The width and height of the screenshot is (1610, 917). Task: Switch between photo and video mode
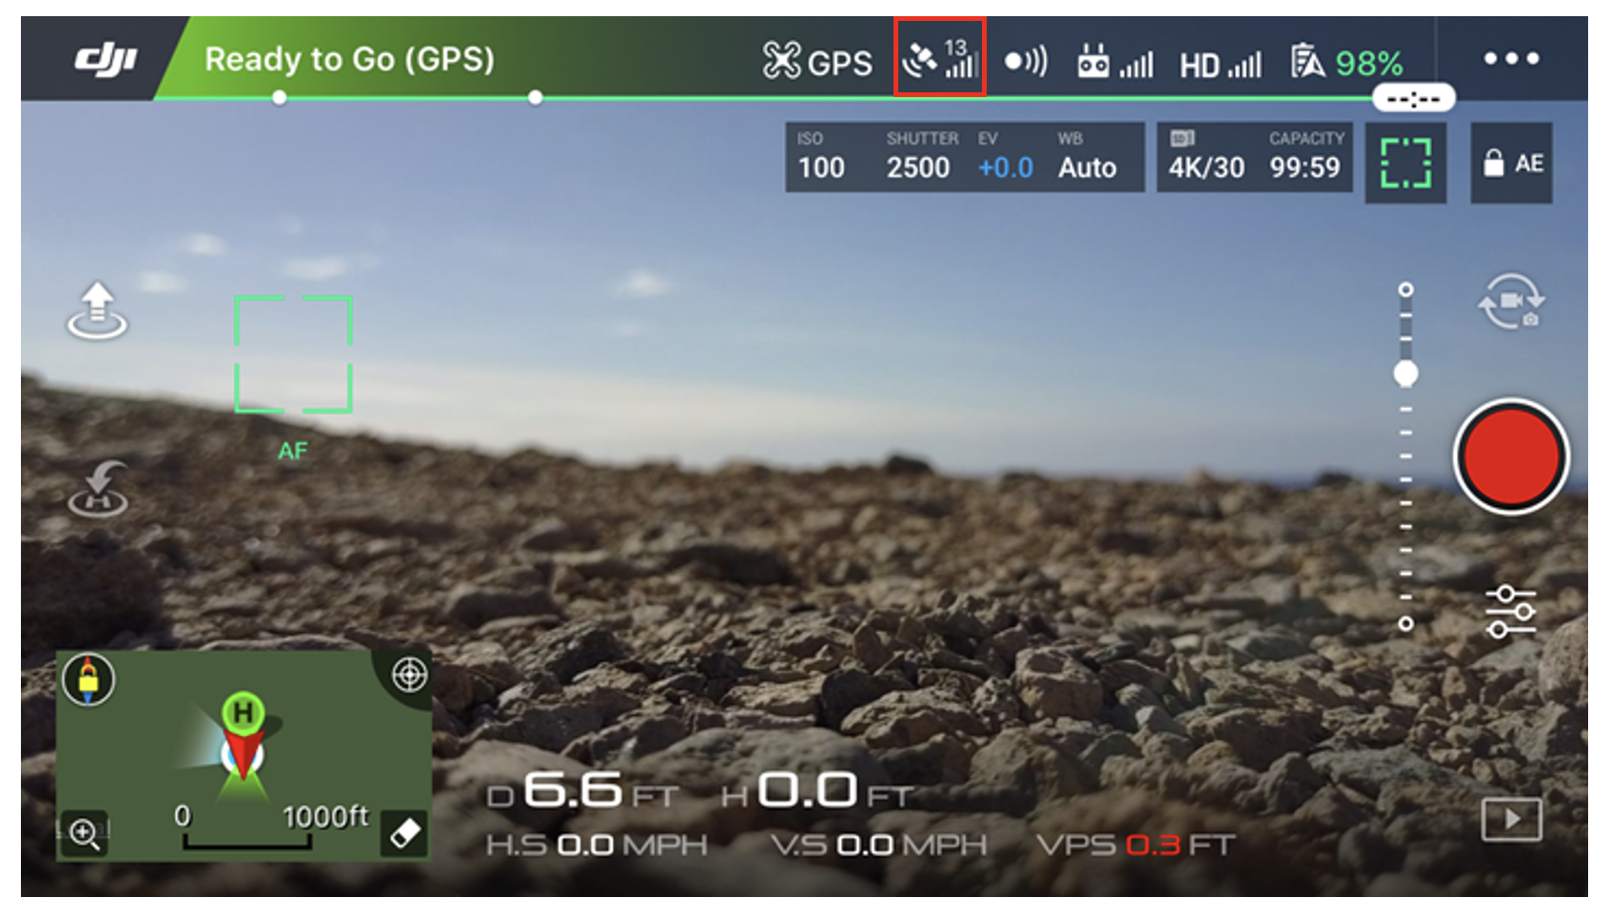point(1510,303)
